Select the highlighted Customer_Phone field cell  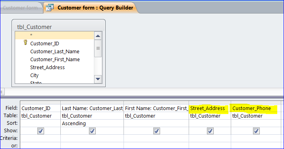point(256,108)
